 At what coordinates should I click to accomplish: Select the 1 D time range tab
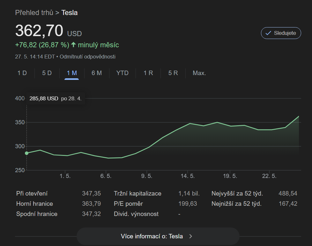(x=22, y=73)
